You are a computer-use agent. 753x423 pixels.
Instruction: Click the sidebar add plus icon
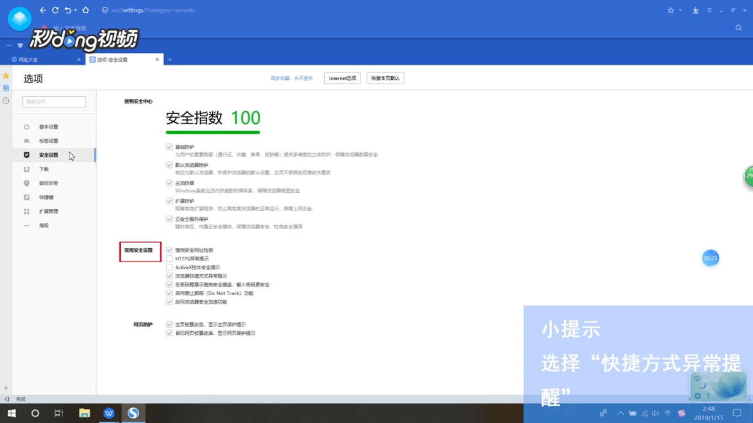point(6,388)
